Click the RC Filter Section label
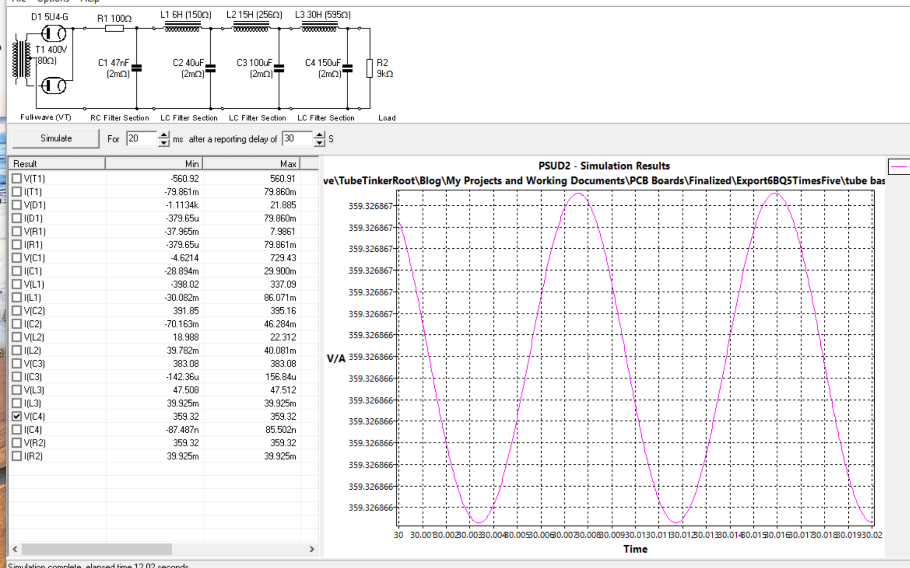 (x=120, y=118)
